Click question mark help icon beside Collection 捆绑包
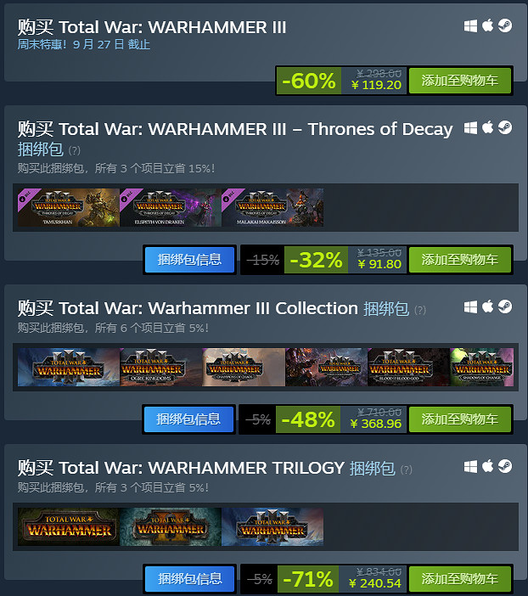Viewport: 528px width, 596px height. [x=420, y=310]
